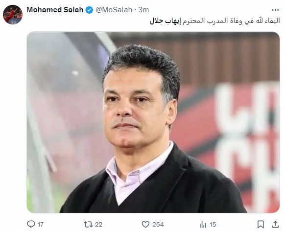
Task: Open the view analytics bar chart icon
Action: pos(203,225)
